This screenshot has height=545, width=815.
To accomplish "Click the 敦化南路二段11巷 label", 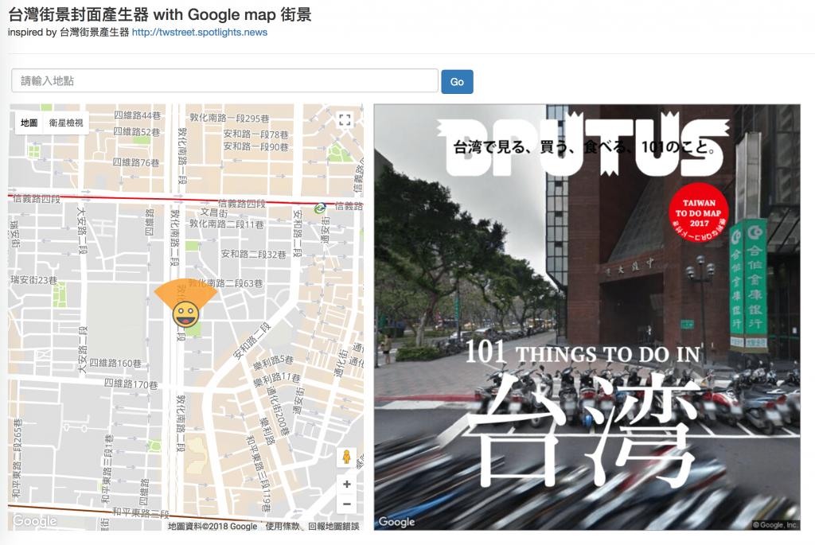I will click(x=227, y=224).
